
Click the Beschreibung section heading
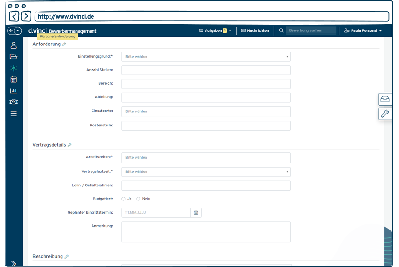47,256
